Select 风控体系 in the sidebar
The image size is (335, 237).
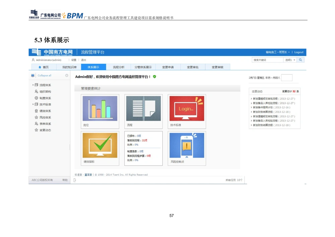pyautogui.click(x=46, y=117)
